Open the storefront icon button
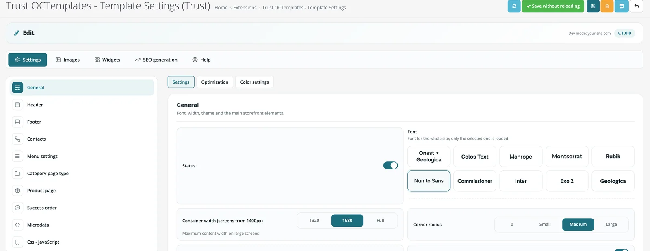 click(x=622, y=6)
